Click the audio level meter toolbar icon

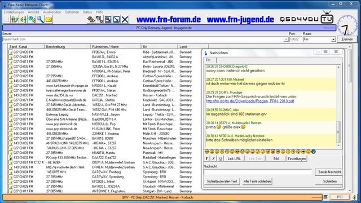pyautogui.click(x=24, y=20)
